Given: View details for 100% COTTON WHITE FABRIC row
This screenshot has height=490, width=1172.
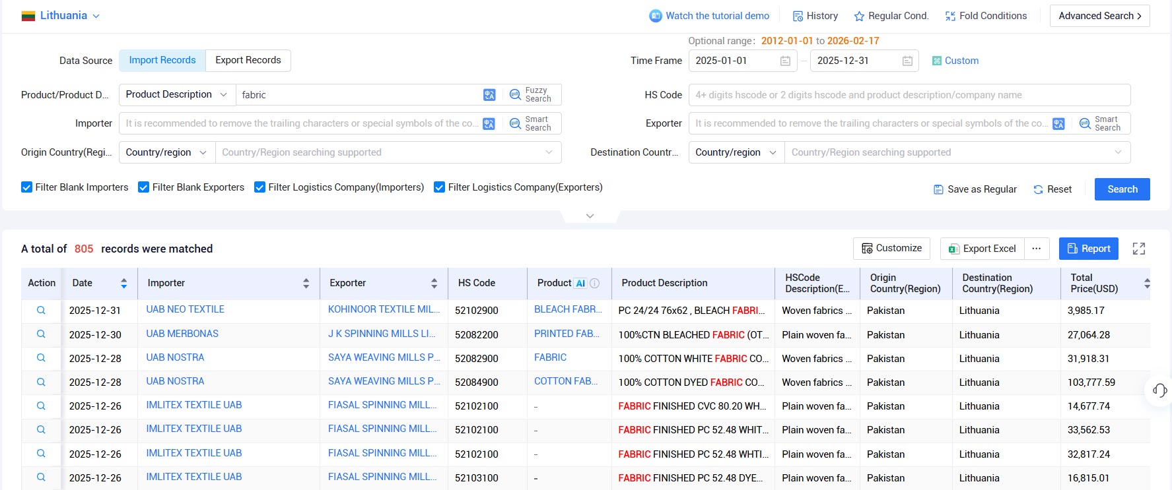Looking at the screenshot, I should tap(41, 357).
